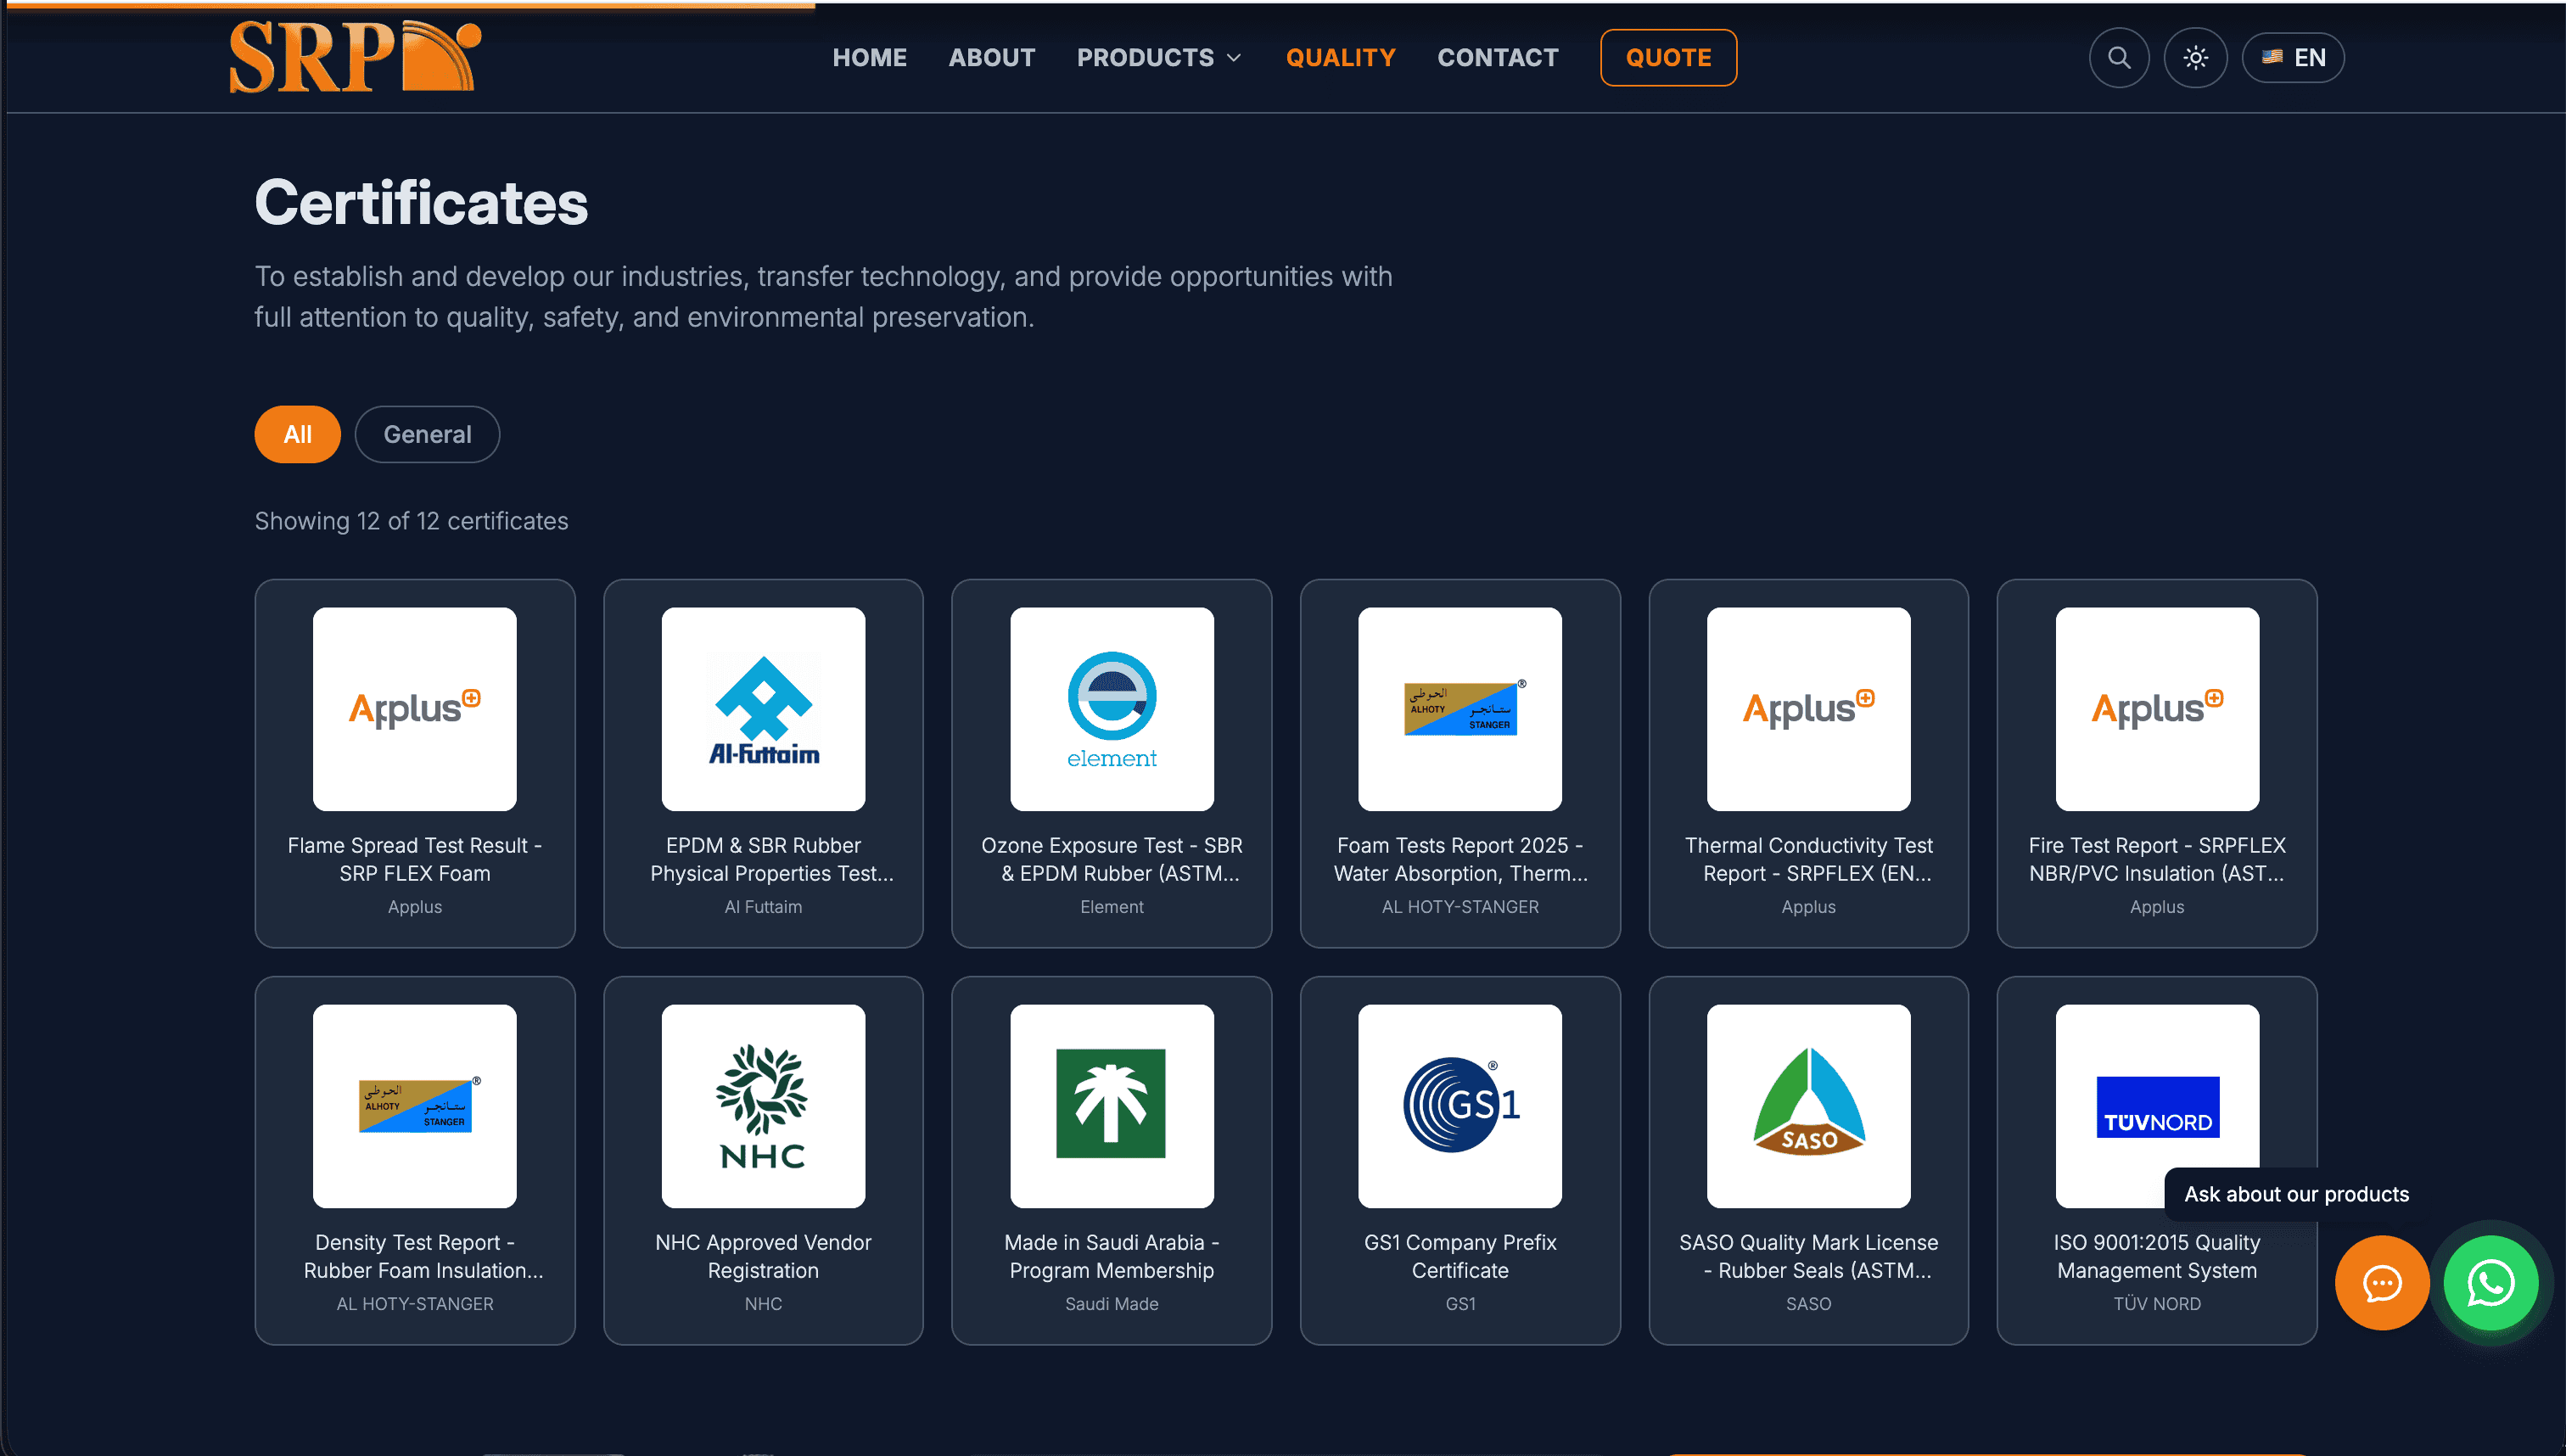The image size is (2566, 1456).
Task: Click the NHC logo thumbnail
Action: pos(763,1106)
